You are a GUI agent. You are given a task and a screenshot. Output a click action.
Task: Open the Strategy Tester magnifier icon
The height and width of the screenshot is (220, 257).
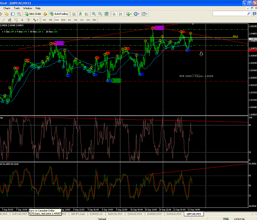[19, 14]
